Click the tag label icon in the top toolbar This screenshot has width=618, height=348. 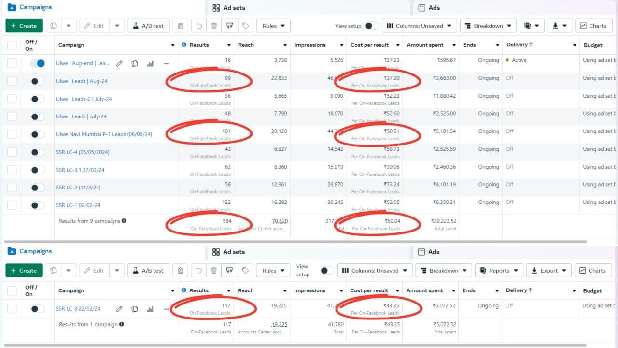tap(245, 26)
